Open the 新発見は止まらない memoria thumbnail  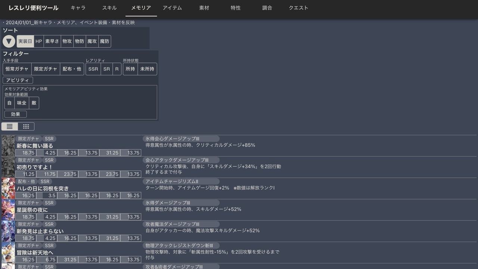[8, 231]
